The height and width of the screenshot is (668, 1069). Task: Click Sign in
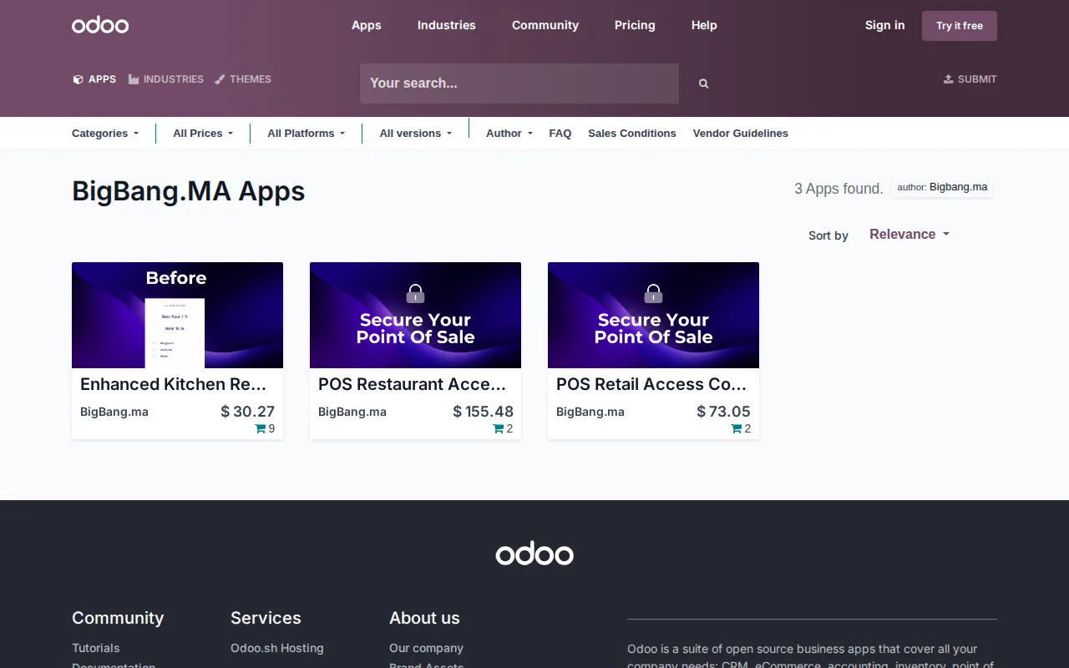pos(885,25)
